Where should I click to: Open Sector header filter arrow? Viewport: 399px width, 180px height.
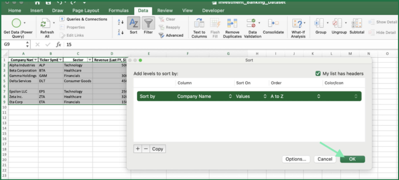pos(90,60)
